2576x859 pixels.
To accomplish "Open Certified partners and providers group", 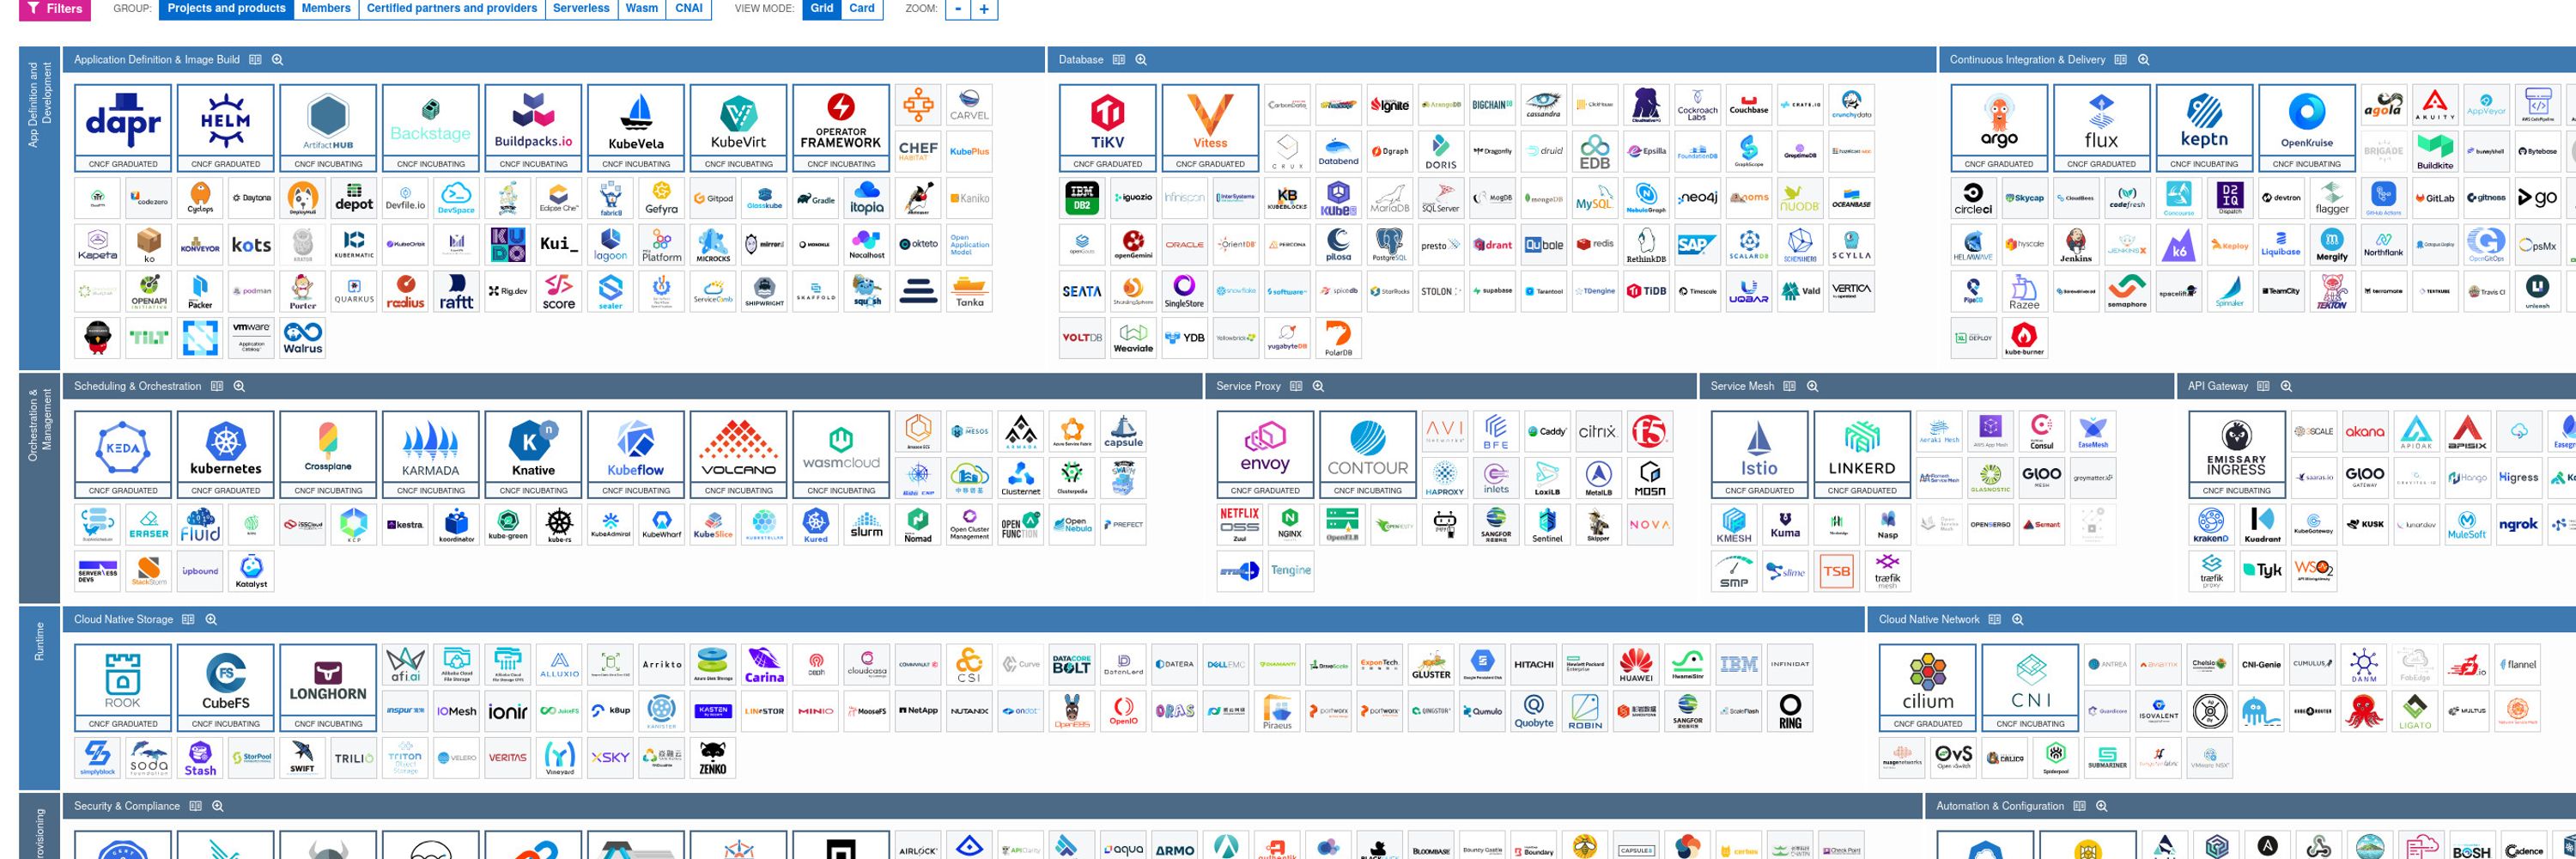I will click(x=452, y=8).
